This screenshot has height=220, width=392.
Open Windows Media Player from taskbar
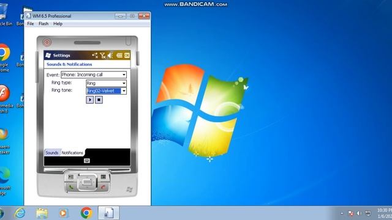[63, 213]
